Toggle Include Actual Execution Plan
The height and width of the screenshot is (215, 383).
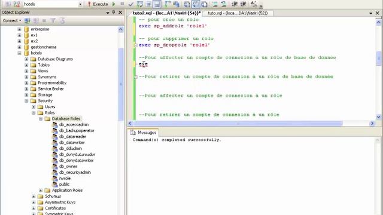(x=168, y=4)
